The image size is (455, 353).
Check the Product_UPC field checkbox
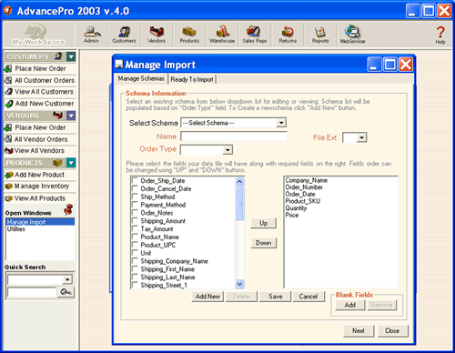pyautogui.click(x=135, y=245)
